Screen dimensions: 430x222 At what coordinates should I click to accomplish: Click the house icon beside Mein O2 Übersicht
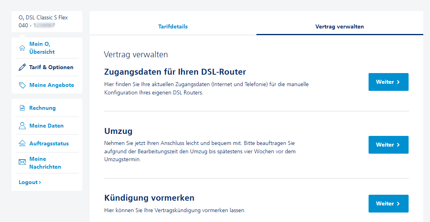coord(22,48)
